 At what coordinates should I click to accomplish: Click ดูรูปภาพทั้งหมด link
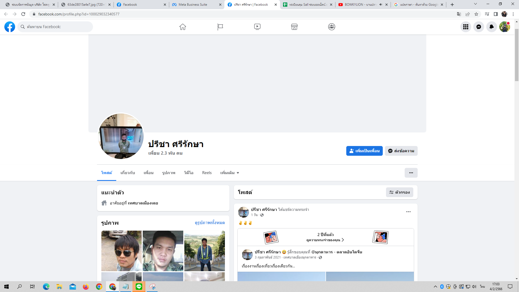click(x=210, y=223)
